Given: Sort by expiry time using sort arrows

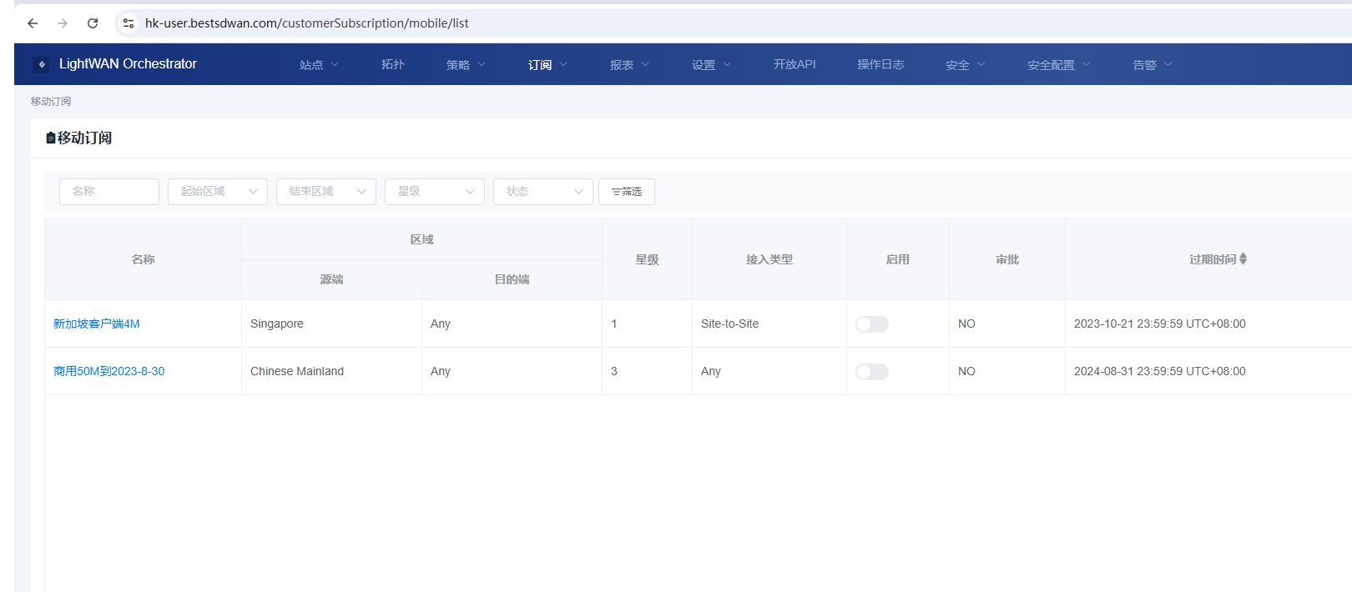Looking at the screenshot, I should pyautogui.click(x=1243, y=259).
